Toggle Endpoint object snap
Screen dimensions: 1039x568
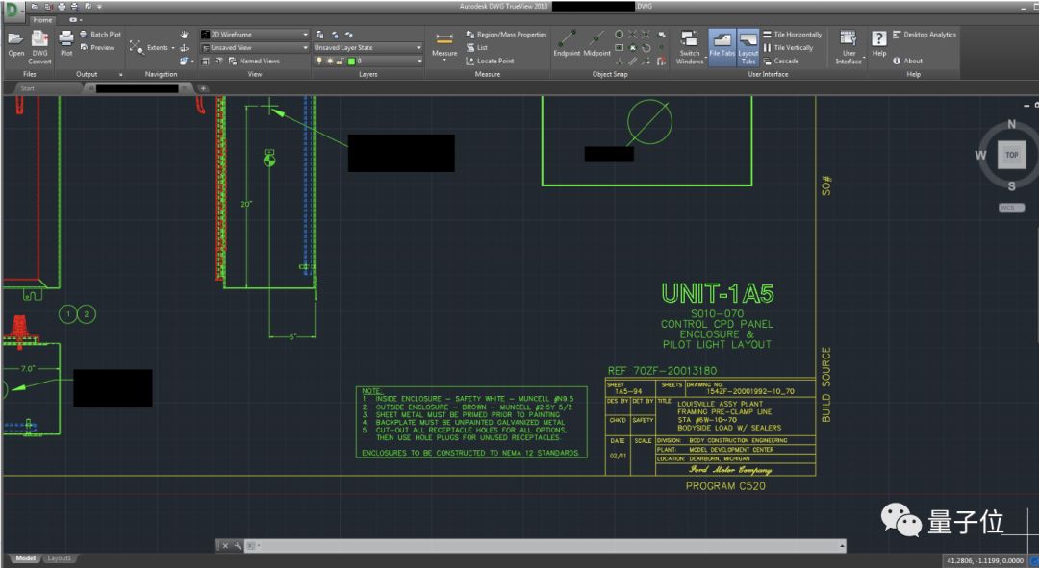(567, 41)
